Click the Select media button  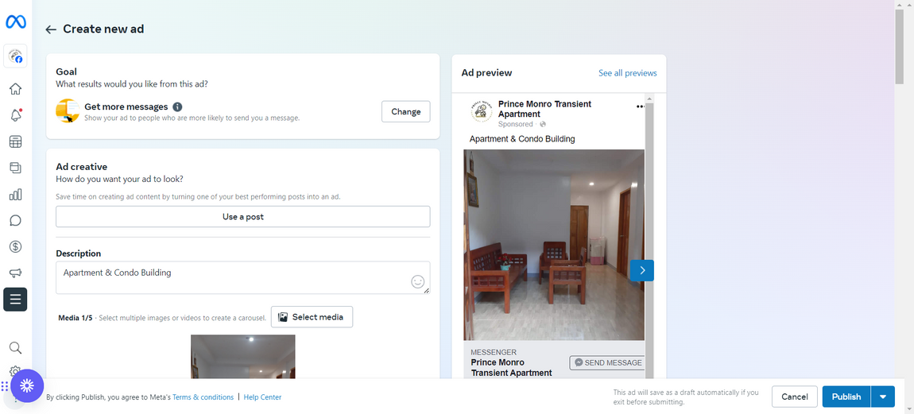pos(312,317)
